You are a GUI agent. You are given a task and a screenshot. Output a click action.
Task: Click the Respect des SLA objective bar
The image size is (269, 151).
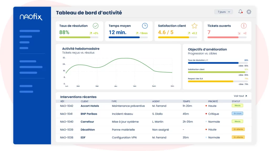click(x=218, y=82)
